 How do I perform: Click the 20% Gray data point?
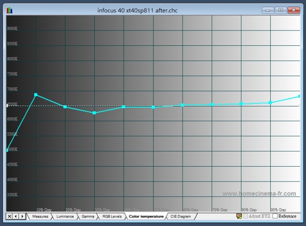65,107
